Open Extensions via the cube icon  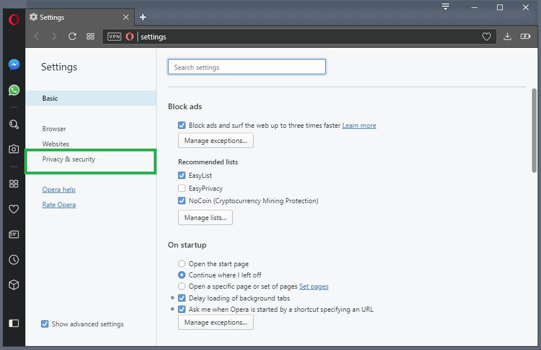click(x=13, y=285)
